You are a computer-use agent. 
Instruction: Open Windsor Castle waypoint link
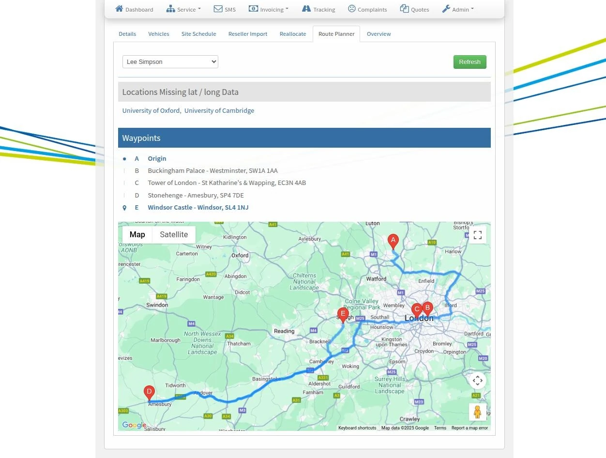198,208
